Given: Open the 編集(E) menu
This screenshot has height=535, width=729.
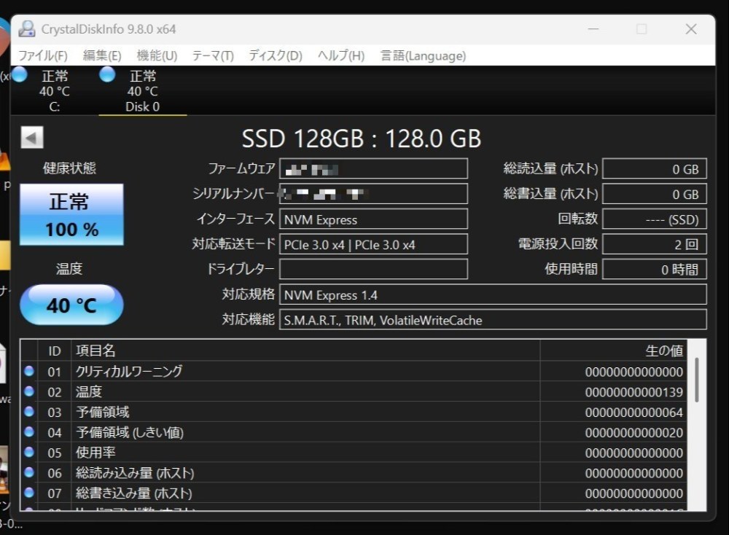Looking at the screenshot, I should point(102,56).
